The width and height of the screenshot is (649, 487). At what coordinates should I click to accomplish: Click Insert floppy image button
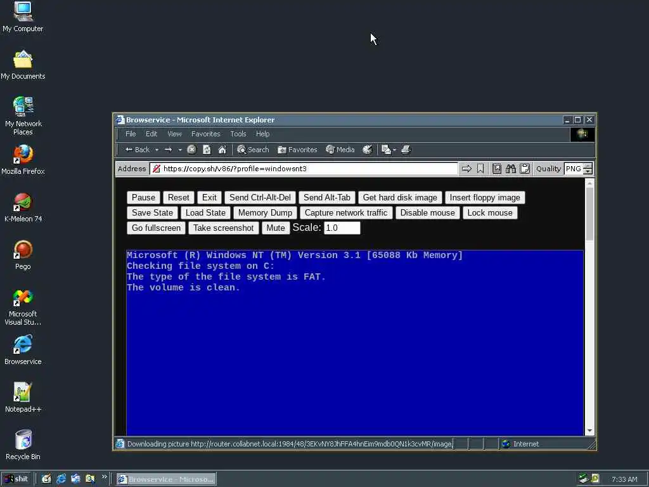click(485, 198)
